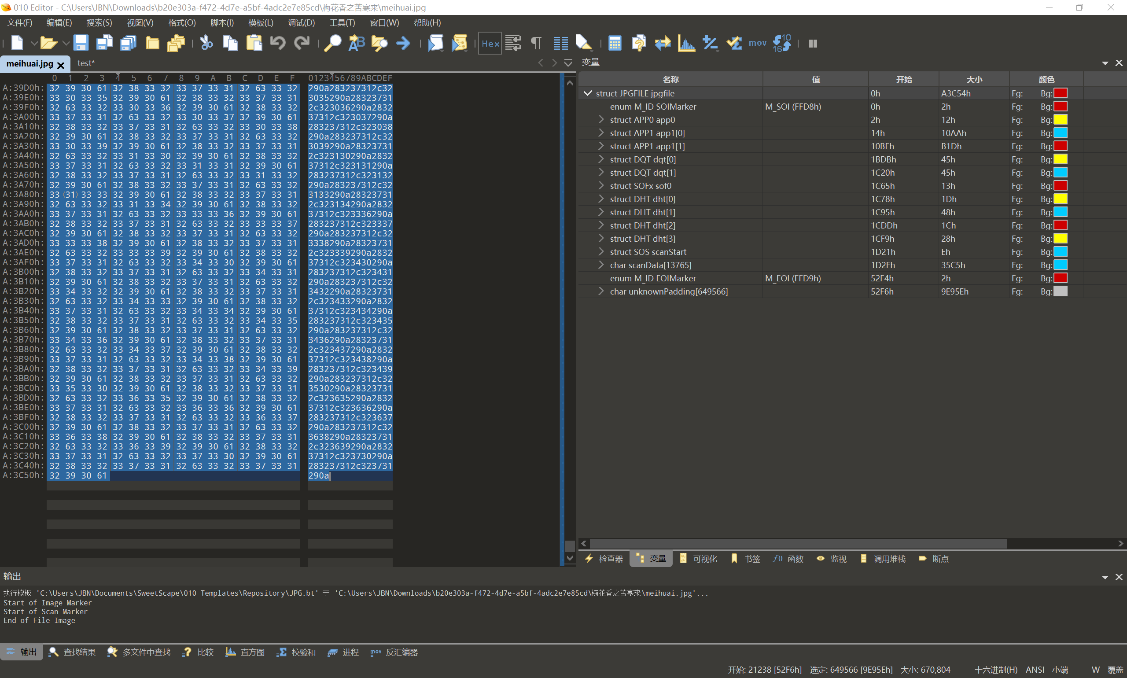Click the Goto arrow icon
The image size is (1127, 678).
pyautogui.click(x=403, y=44)
